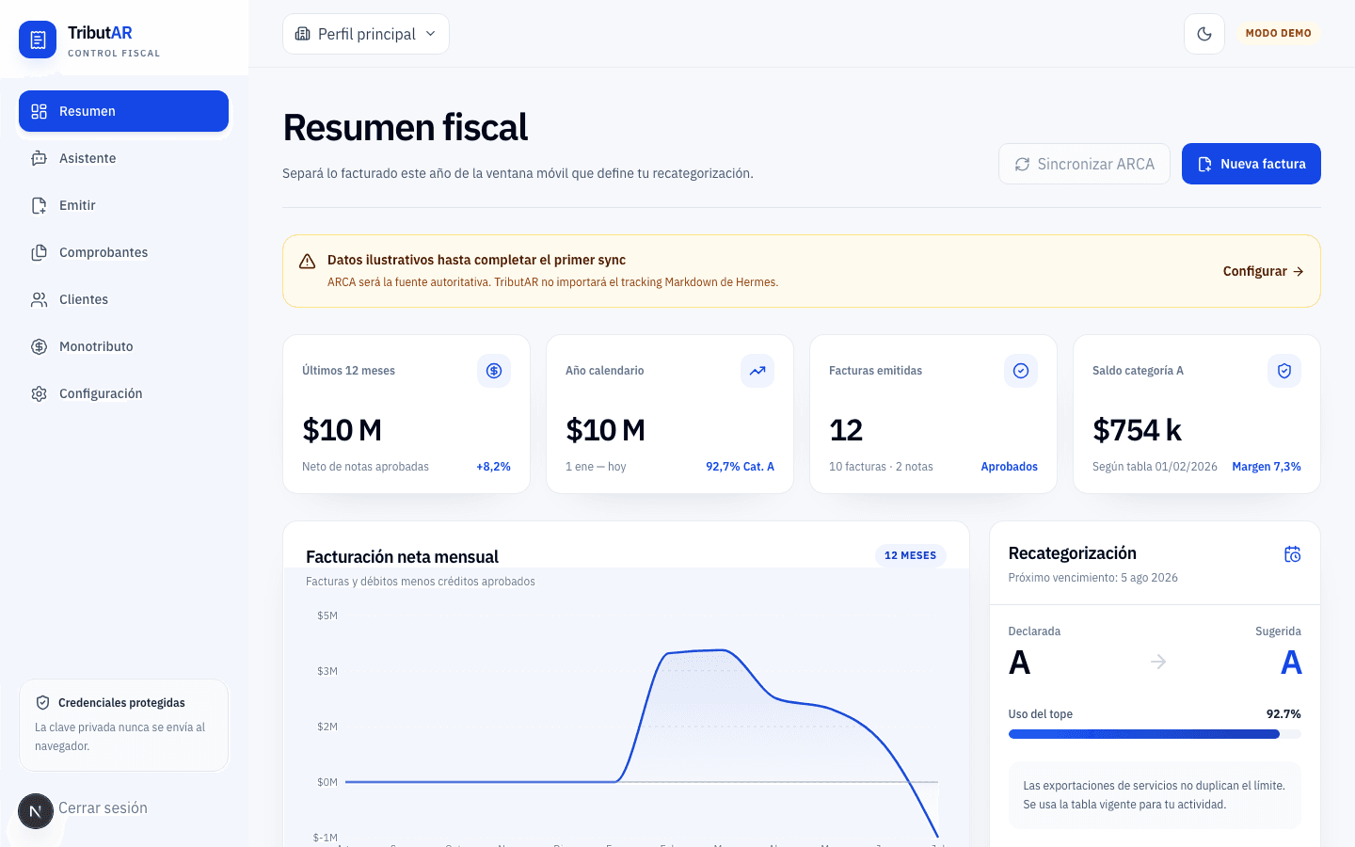
Task: Follow the Configurar link in the warning banner
Action: (x=1263, y=271)
